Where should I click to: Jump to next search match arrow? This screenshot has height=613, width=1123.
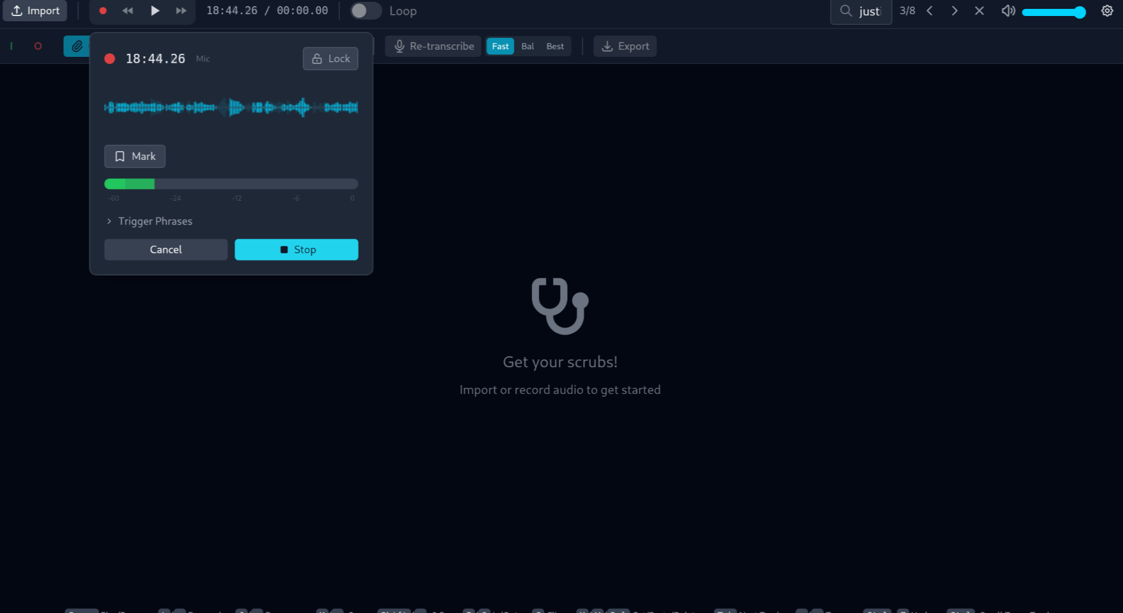(954, 11)
